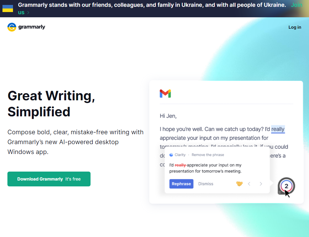This screenshot has height=237, width=309.
Task: Click the "Remove the phrase" label
Action: click(208, 155)
